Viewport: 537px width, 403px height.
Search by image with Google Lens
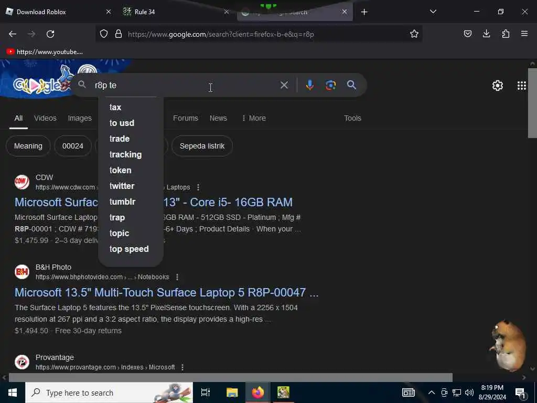pyautogui.click(x=330, y=85)
